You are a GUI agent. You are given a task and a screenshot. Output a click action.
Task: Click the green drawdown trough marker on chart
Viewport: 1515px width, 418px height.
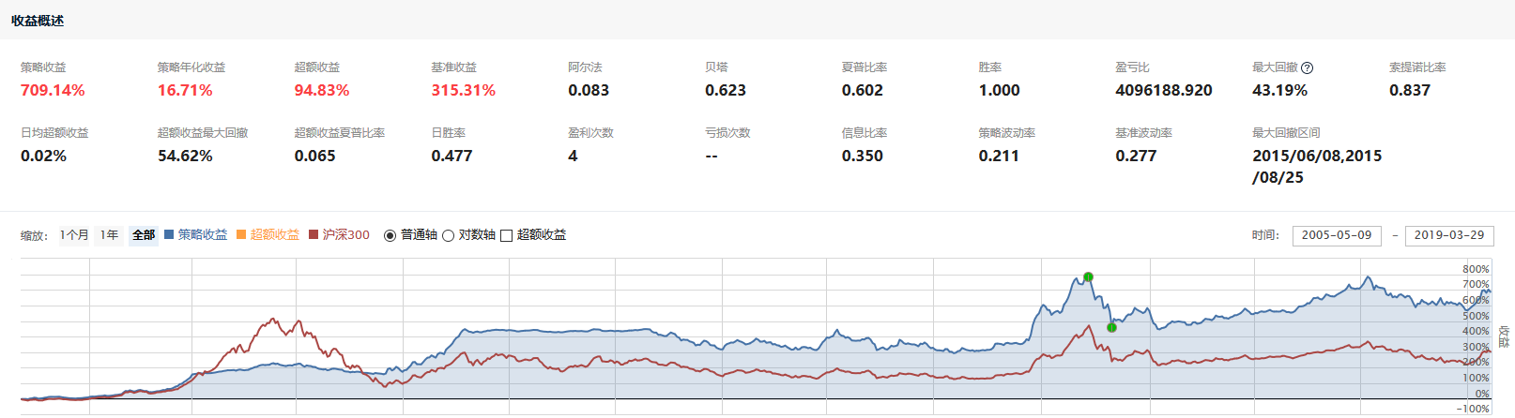click(x=1111, y=327)
